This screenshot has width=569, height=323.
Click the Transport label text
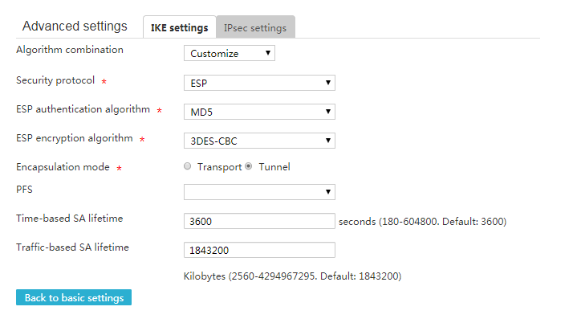pyautogui.click(x=220, y=167)
